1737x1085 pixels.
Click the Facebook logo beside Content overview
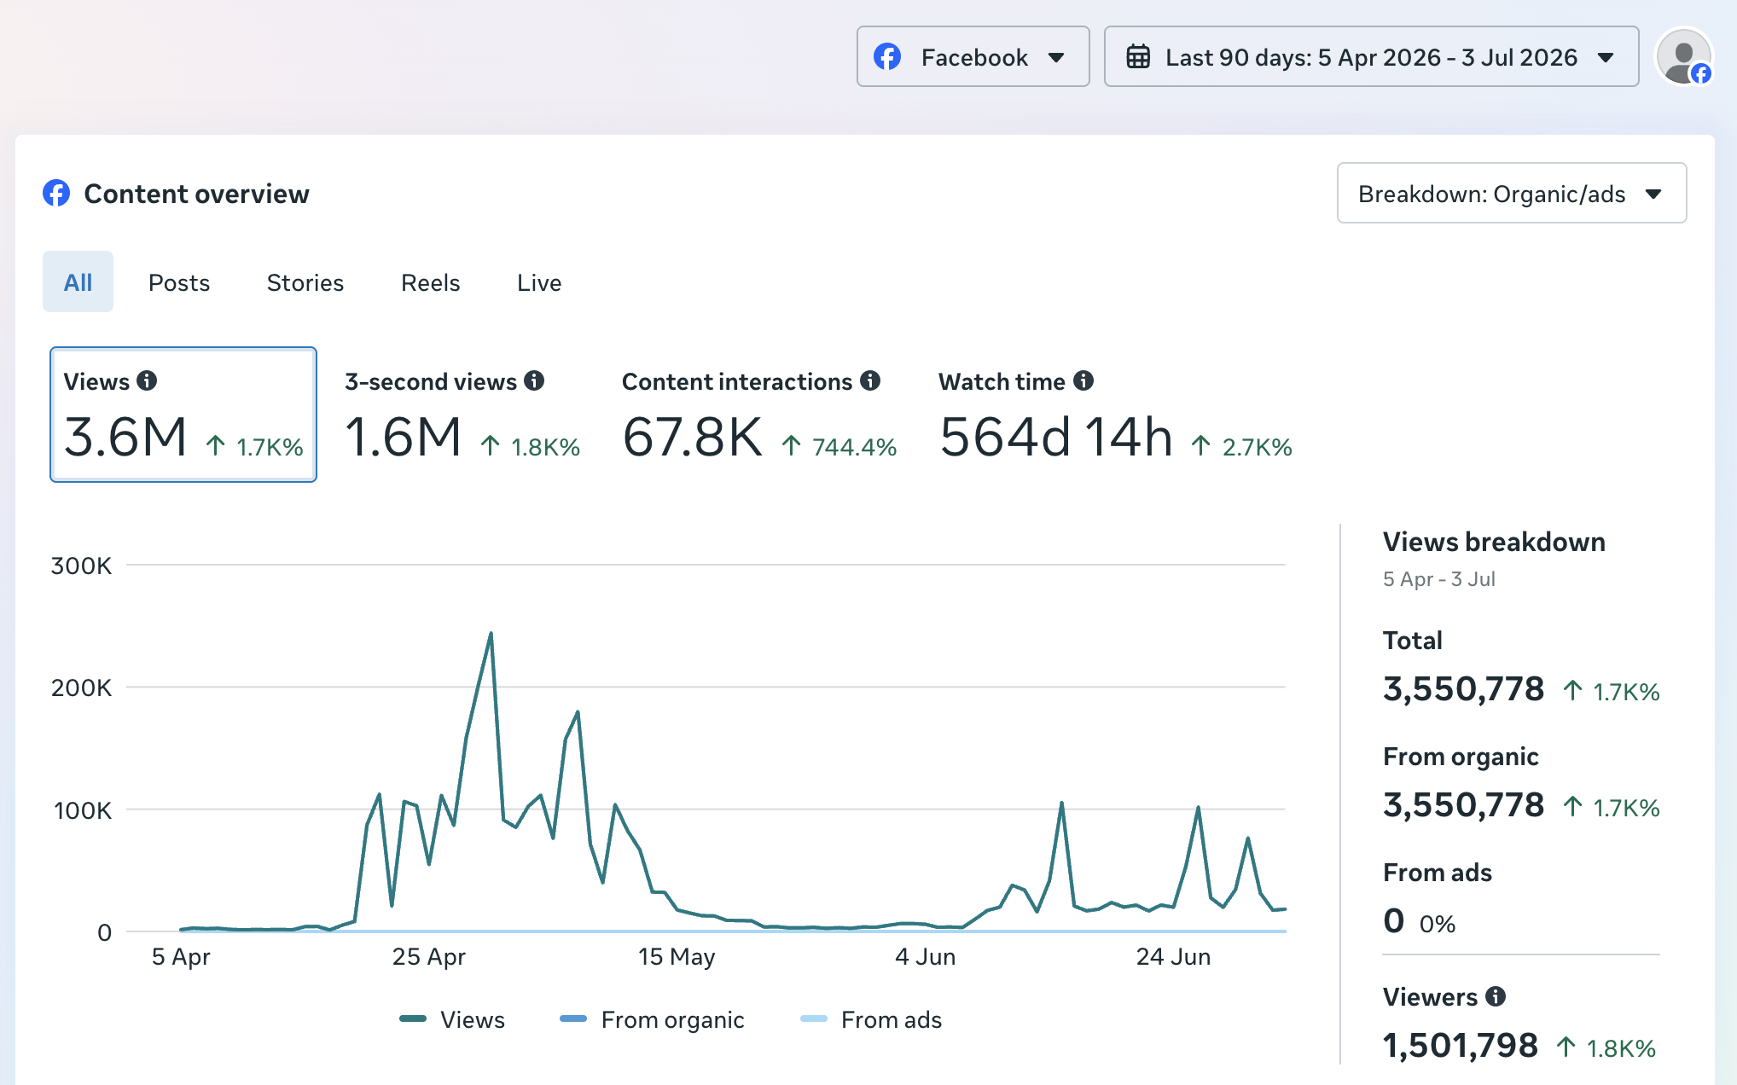tap(56, 194)
